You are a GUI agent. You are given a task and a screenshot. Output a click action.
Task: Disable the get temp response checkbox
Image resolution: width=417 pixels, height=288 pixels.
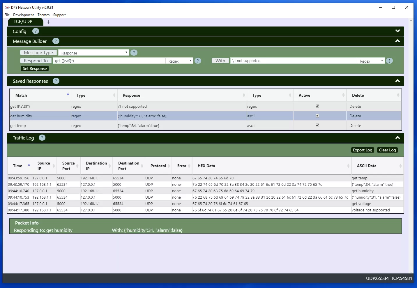tap(317, 125)
